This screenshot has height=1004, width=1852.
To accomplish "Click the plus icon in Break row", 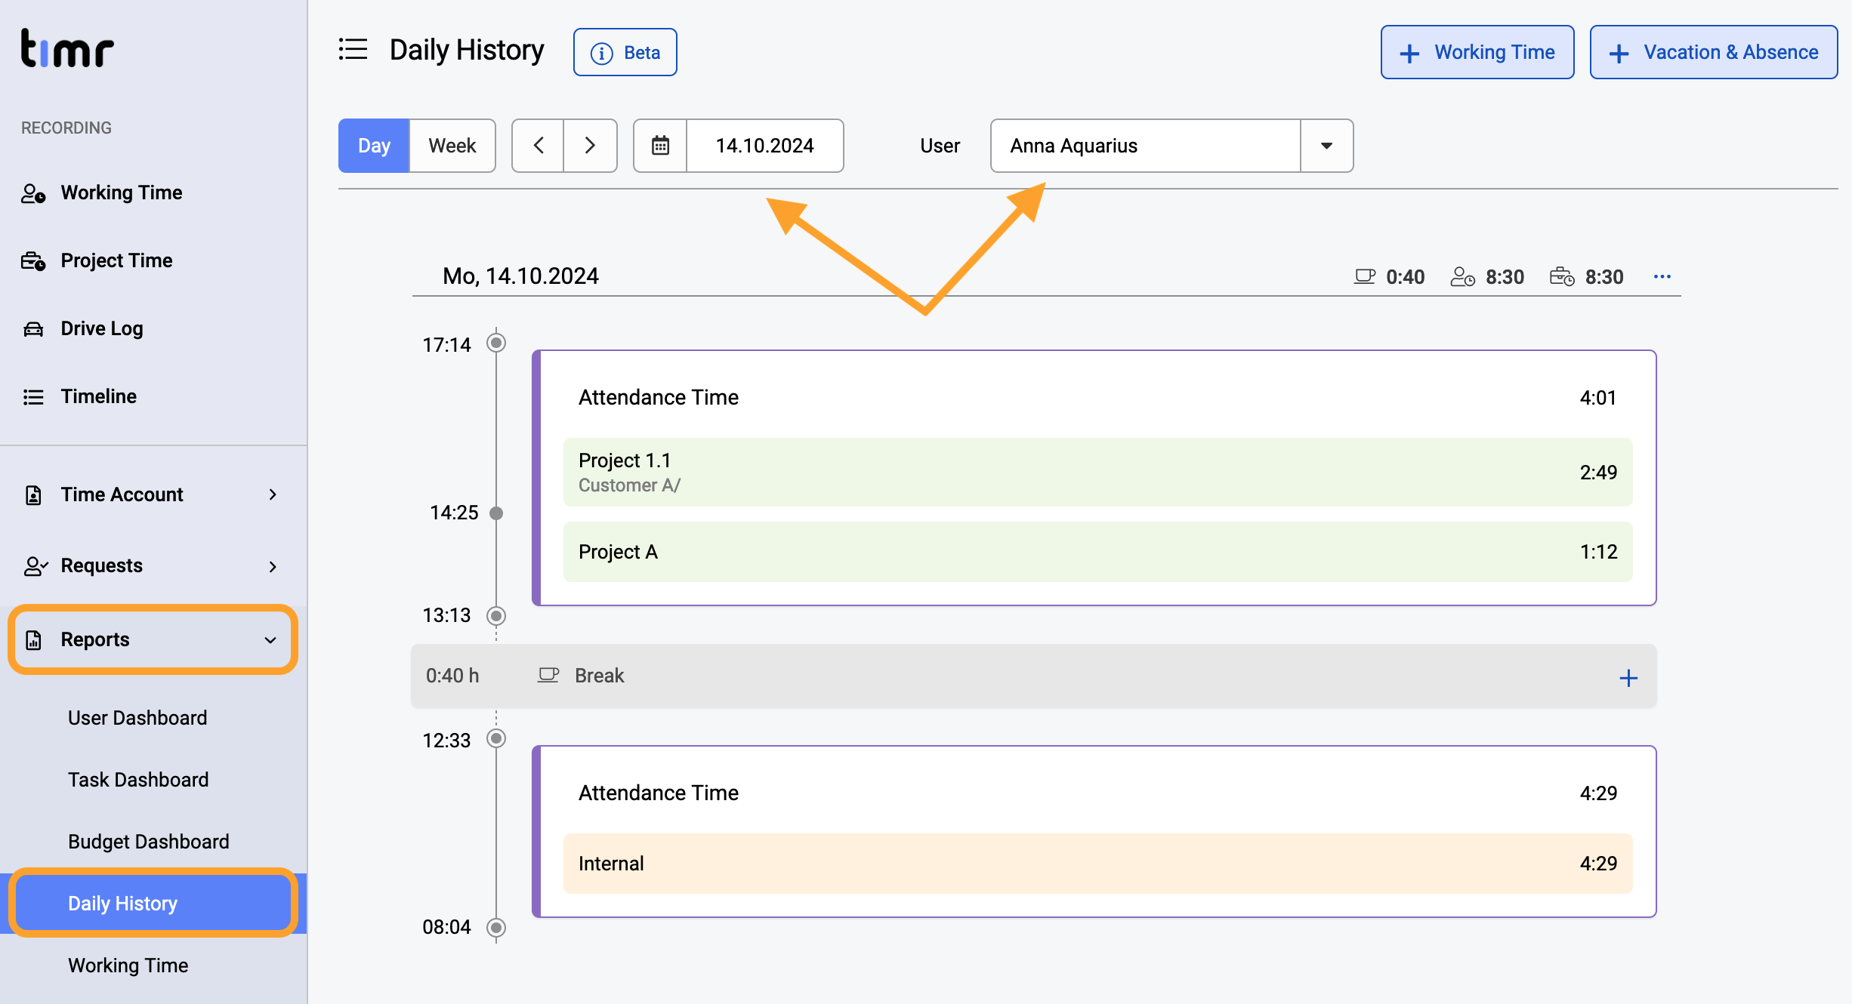I will 1628,678.
